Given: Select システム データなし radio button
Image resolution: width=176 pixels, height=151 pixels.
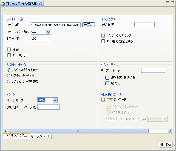Looking at the screenshot, I should [x=9, y=75].
